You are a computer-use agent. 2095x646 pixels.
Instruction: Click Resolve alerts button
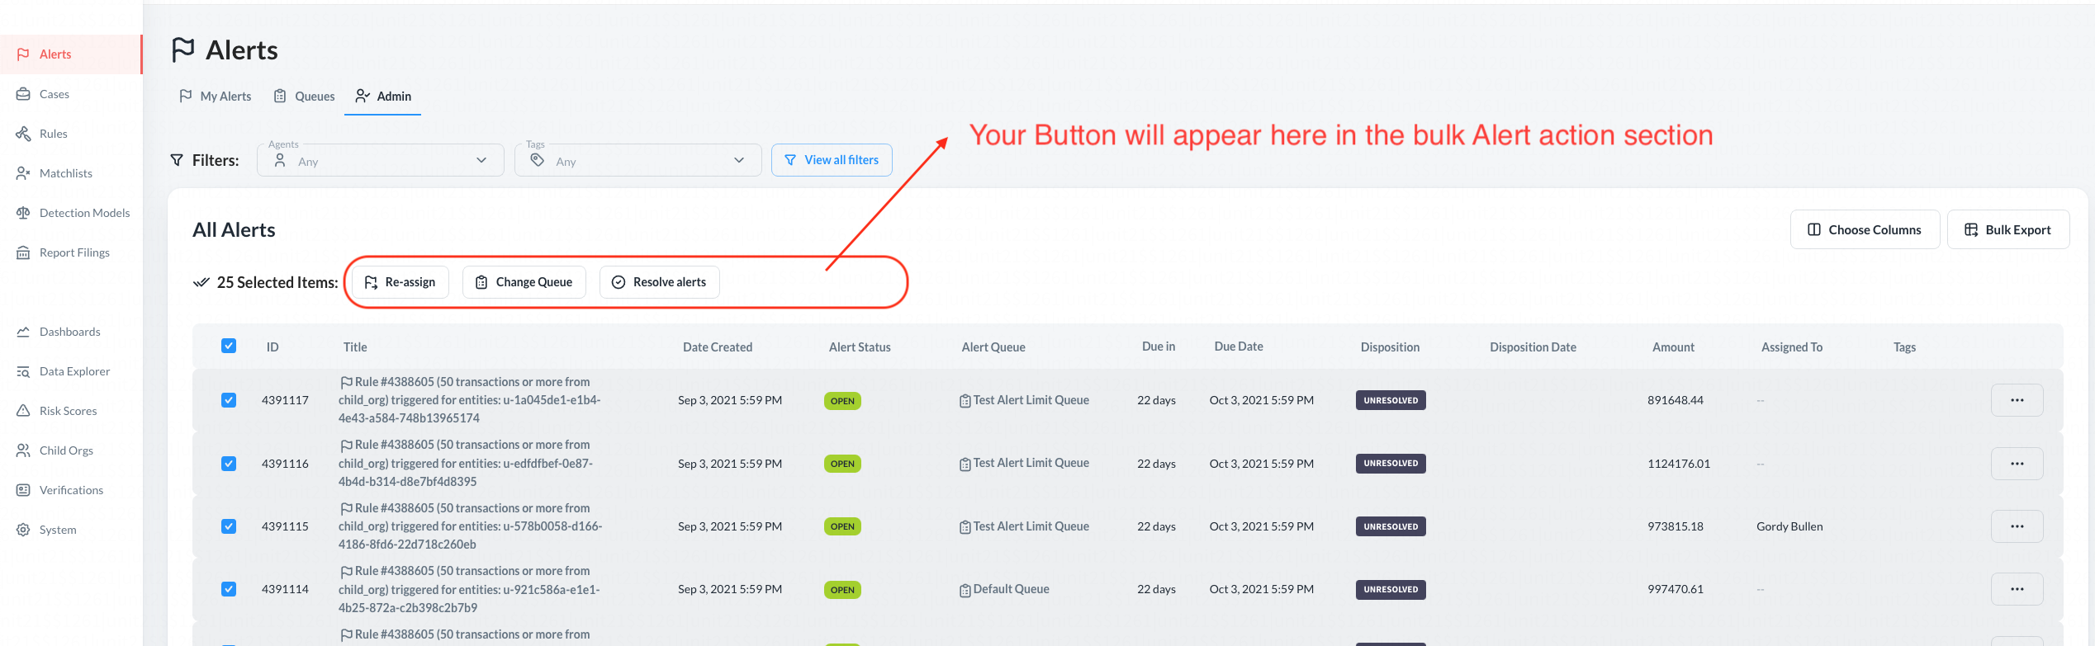pos(660,282)
